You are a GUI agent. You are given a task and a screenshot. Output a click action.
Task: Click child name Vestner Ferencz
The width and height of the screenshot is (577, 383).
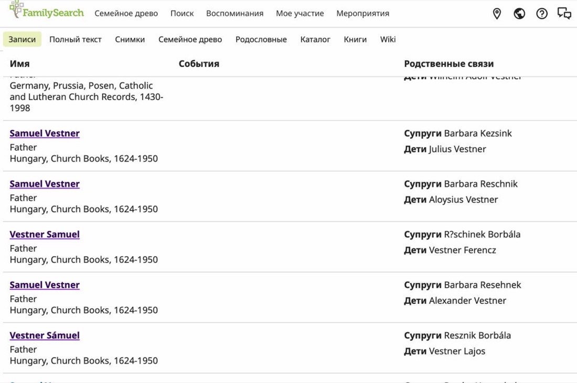point(463,250)
